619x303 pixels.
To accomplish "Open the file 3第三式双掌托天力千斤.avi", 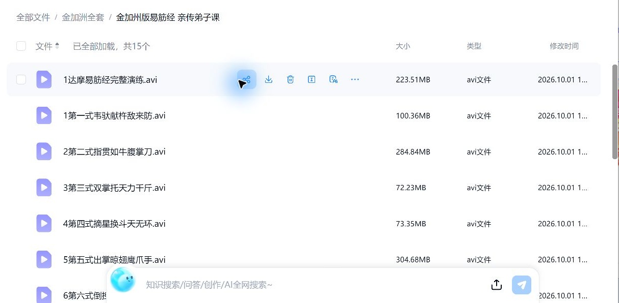I will pos(114,188).
